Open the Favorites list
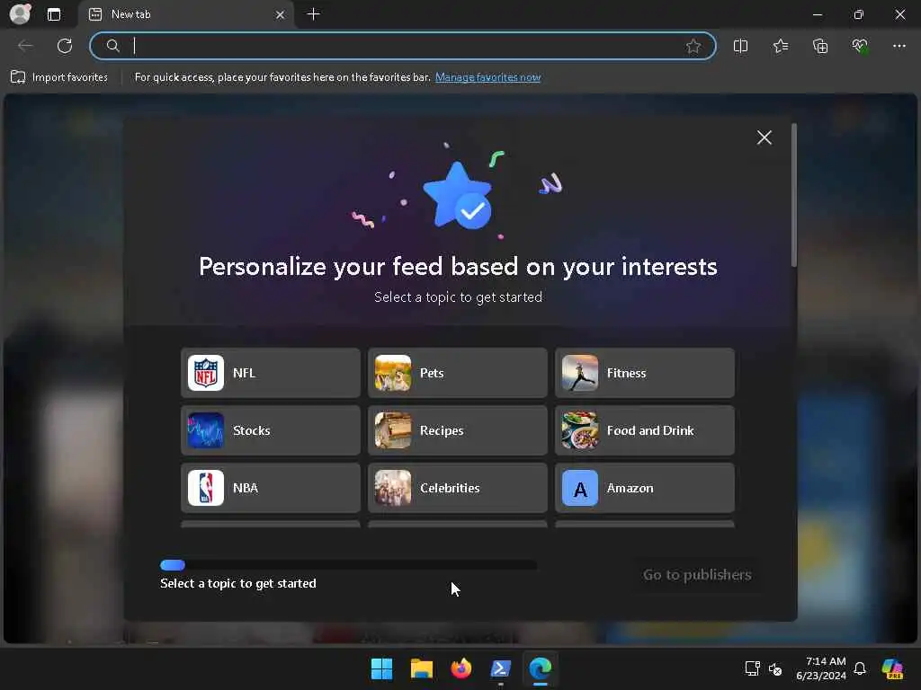The image size is (921, 690). [x=781, y=46]
